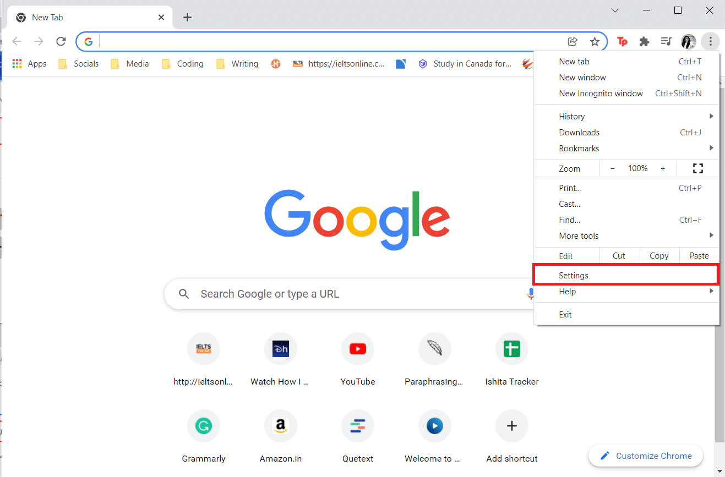Click the Paste button in Edit row
This screenshot has width=725, height=477.
[x=699, y=256]
